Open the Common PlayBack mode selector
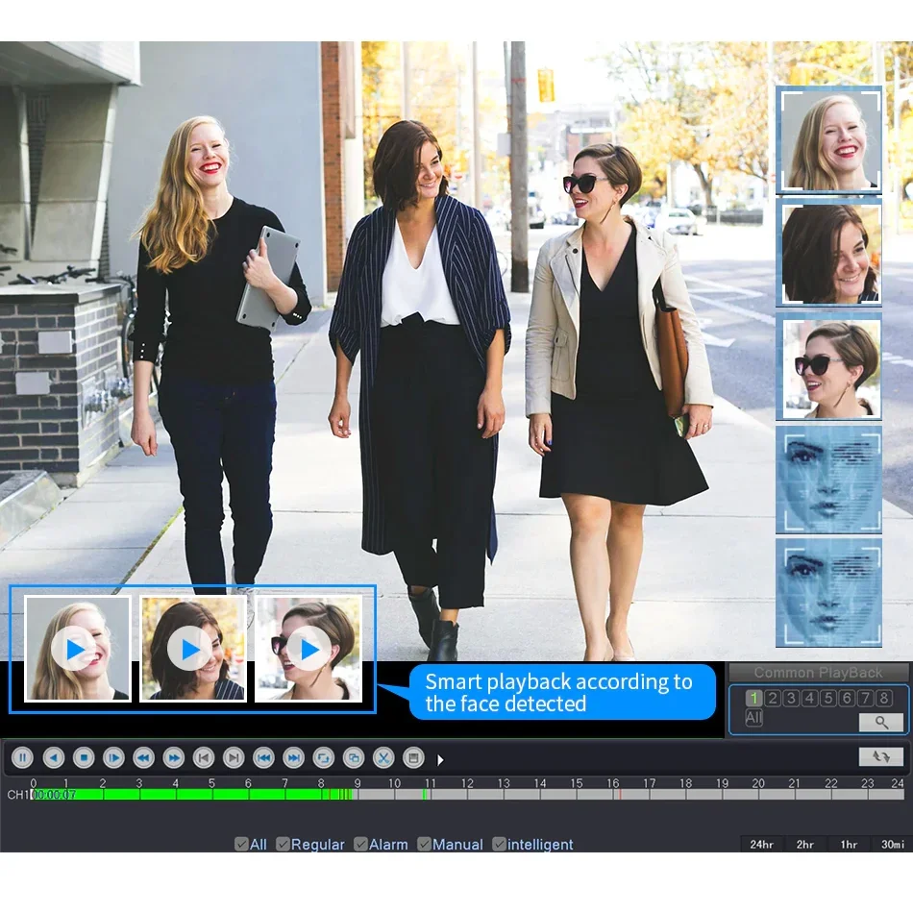Viewport: 913px width, 913px height. (x=818, y=673)
